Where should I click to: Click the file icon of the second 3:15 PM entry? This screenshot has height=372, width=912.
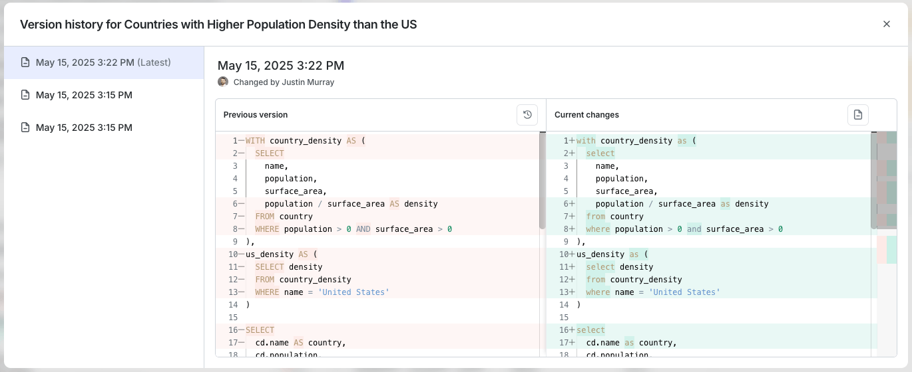(25, 128)
